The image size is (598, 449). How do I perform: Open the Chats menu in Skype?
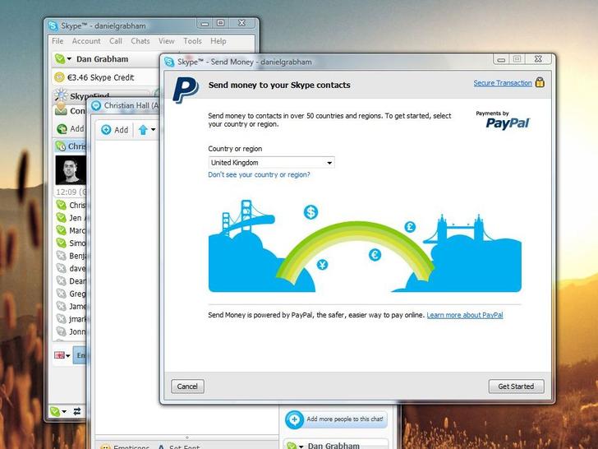tap(140, 41)
